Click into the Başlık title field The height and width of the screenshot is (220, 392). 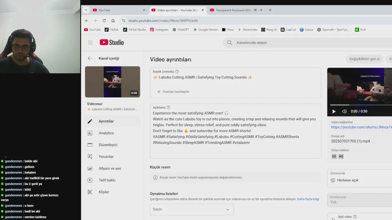click(x=236, y=83)
